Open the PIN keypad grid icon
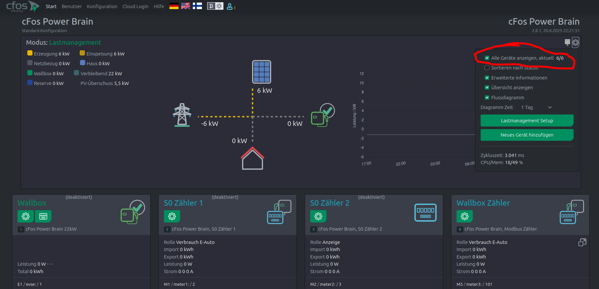 pyautogui.click(x=567, y=42)
